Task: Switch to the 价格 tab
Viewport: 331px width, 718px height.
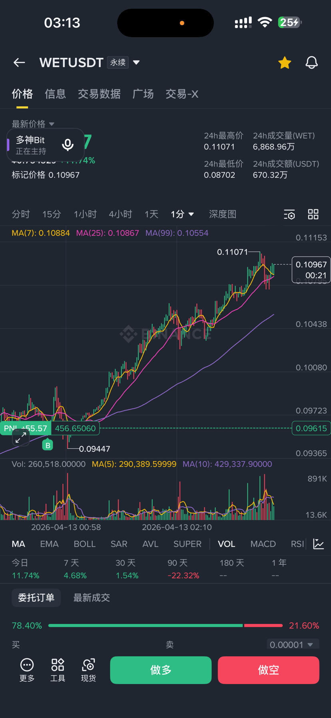Action: [x=22, y=94]
